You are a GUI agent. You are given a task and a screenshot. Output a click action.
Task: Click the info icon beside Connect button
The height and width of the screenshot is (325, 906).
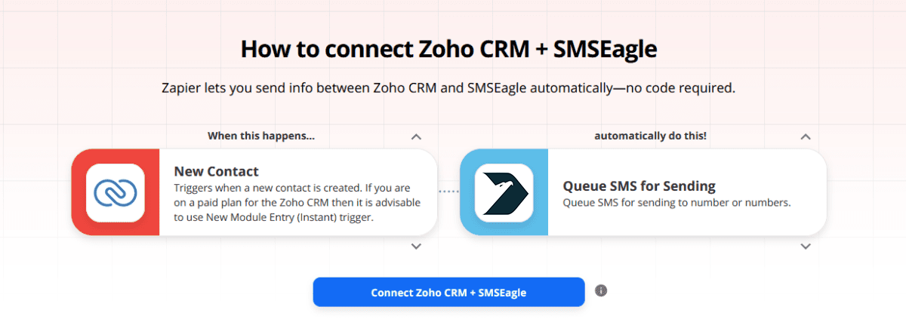(601, 291)
